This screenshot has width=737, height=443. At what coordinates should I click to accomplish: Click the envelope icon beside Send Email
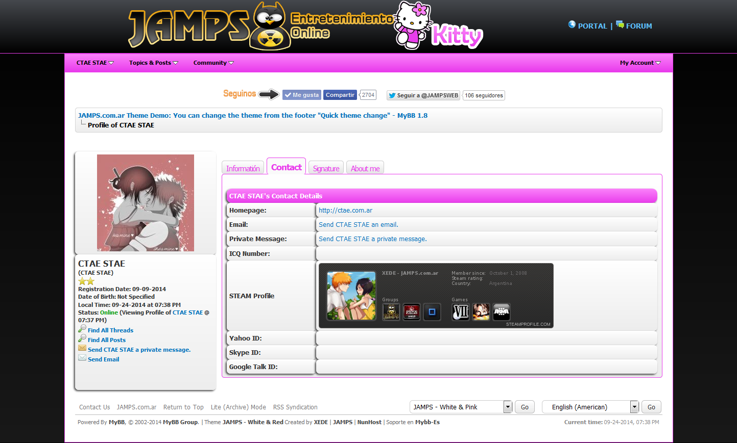tap(82, 358)
